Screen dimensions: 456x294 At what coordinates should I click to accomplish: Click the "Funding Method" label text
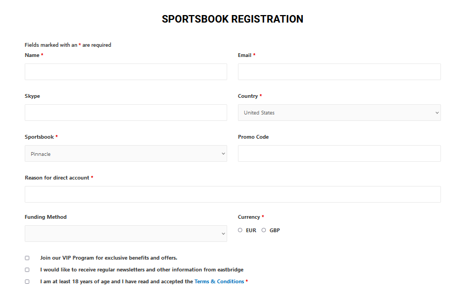coord(46,217)
